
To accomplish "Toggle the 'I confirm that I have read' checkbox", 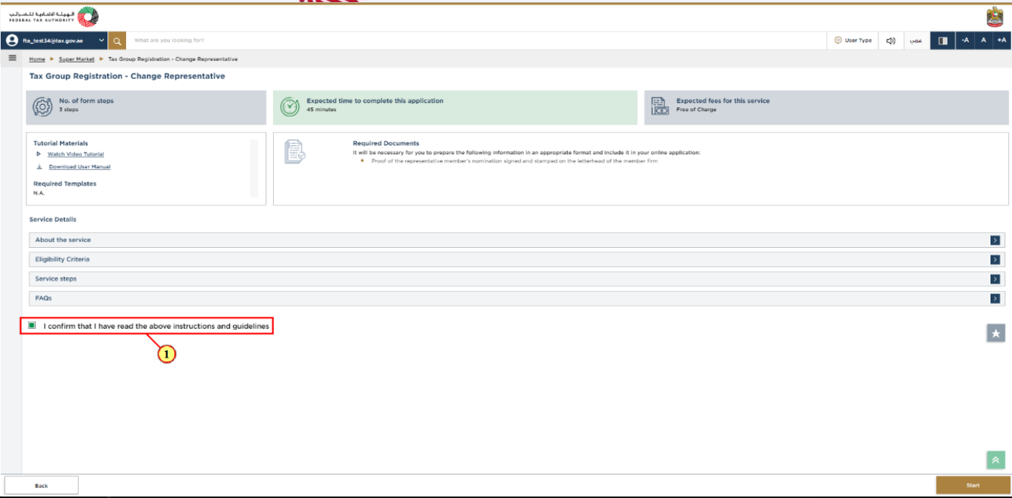I will (32, 326).
